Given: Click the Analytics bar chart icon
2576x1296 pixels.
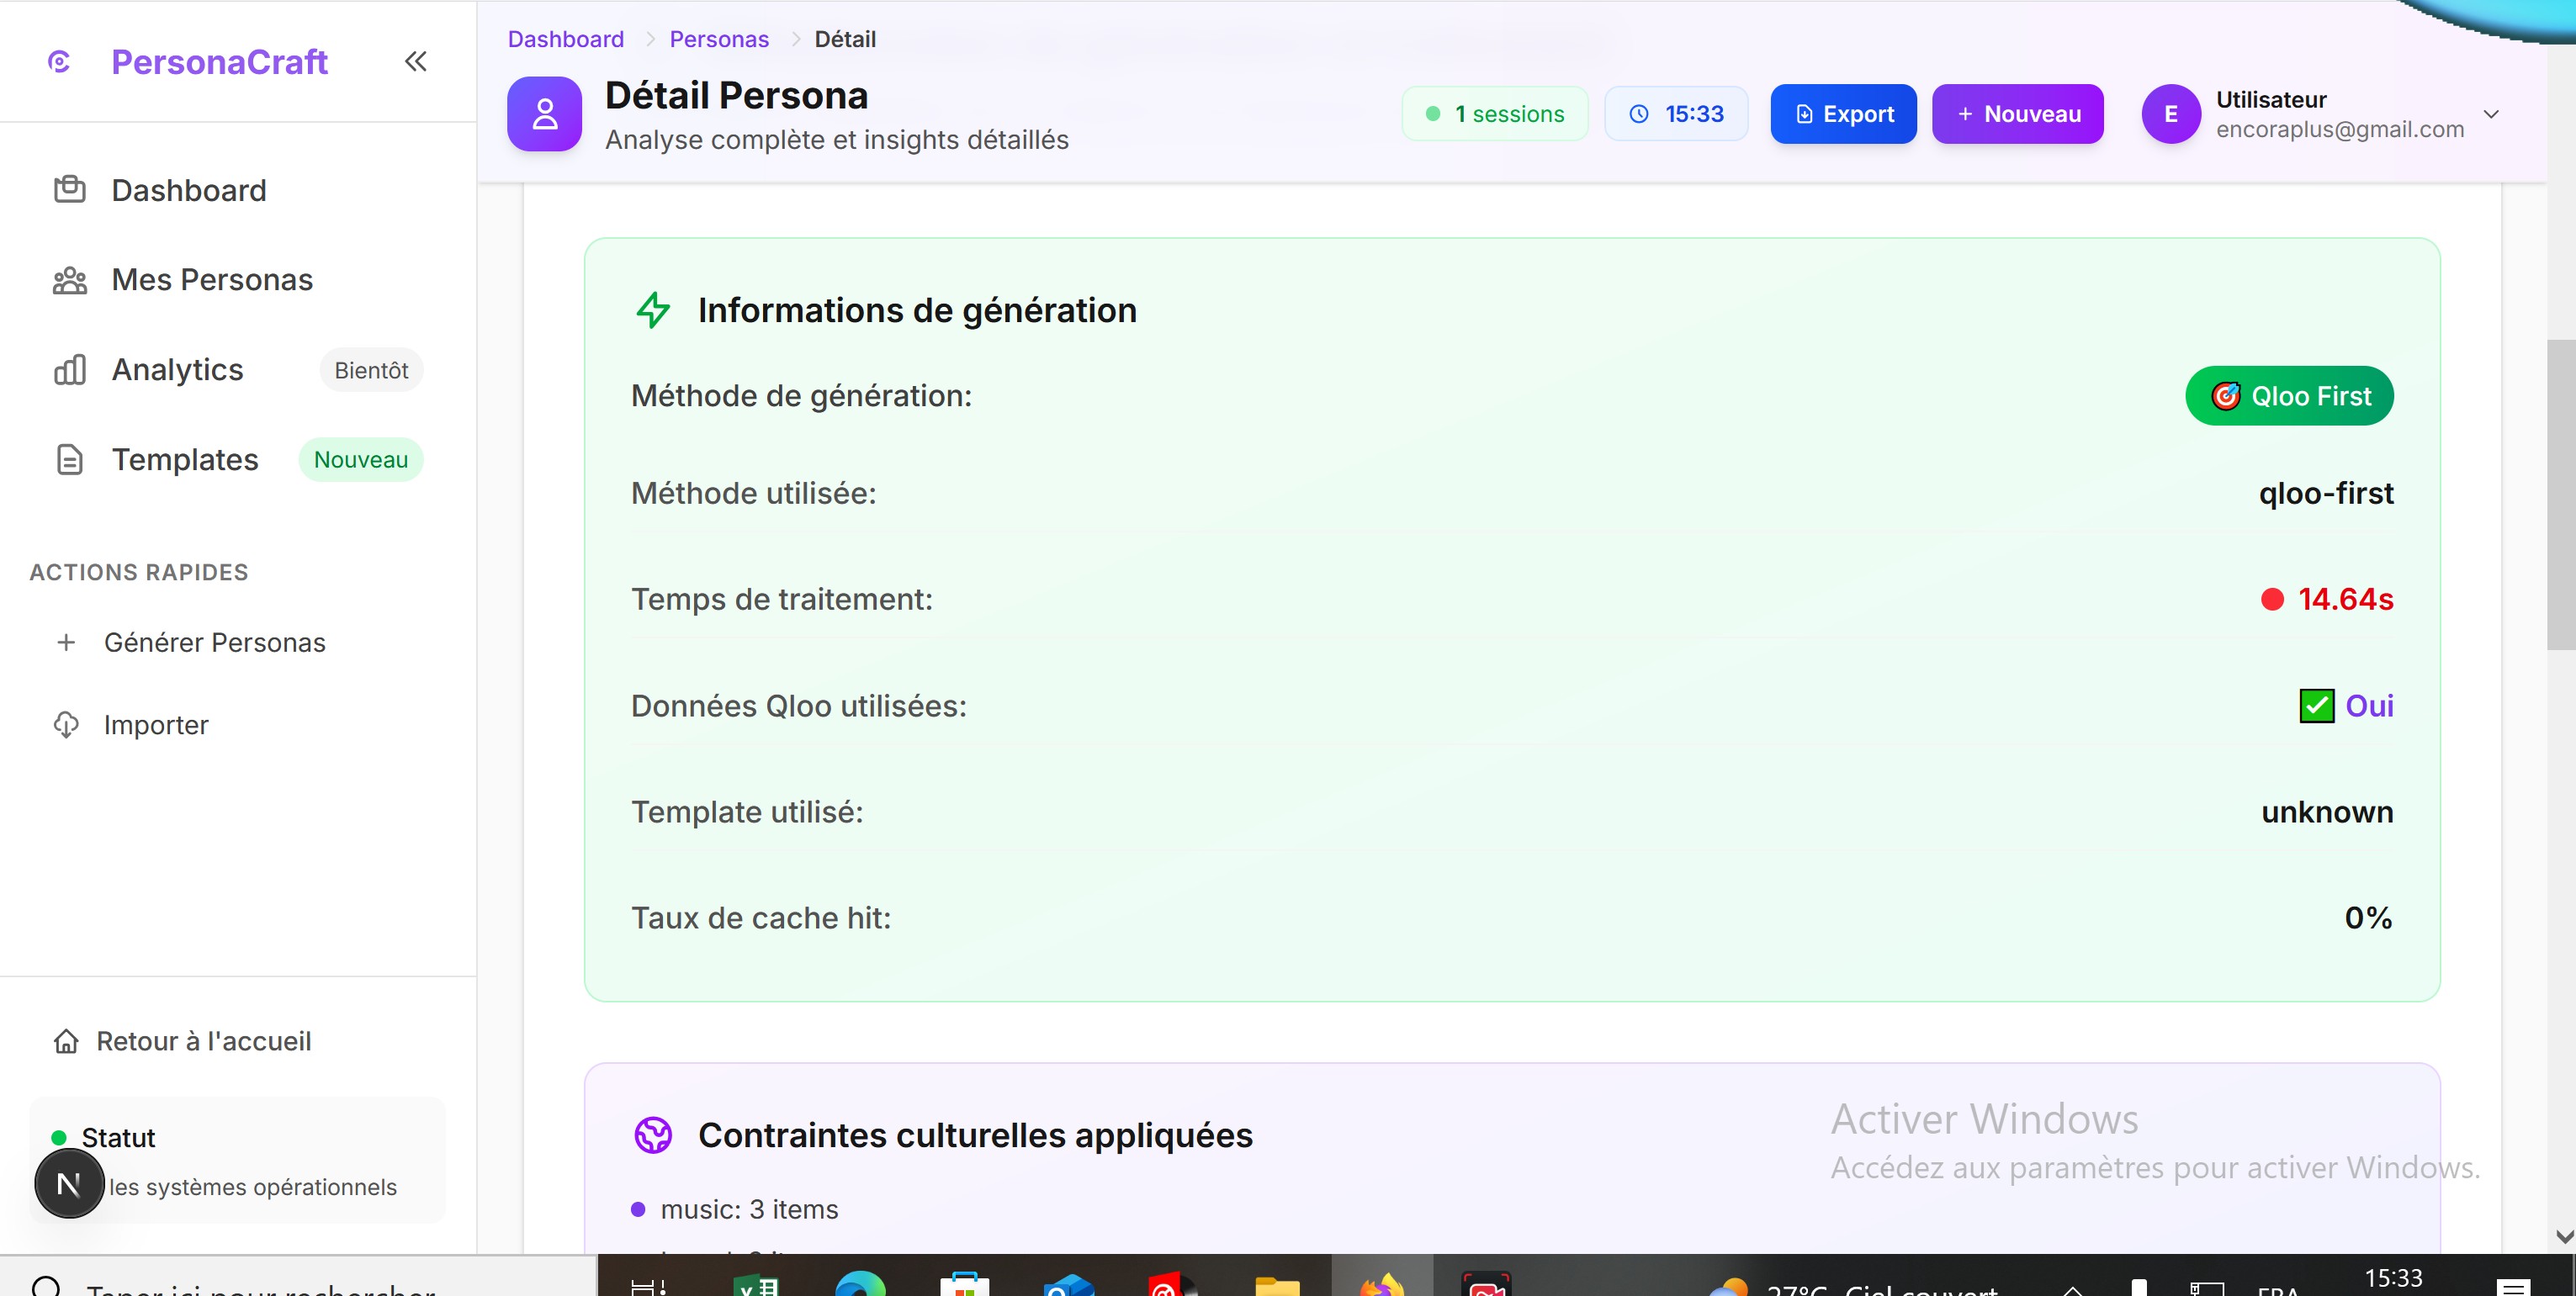Looking at the screenshot, I should tap(70, 370).
